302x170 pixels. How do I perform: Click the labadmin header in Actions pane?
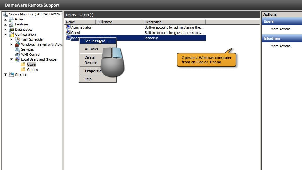(282, 38)
